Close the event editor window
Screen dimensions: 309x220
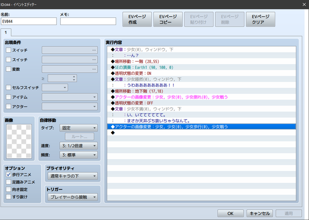(304, 4)
